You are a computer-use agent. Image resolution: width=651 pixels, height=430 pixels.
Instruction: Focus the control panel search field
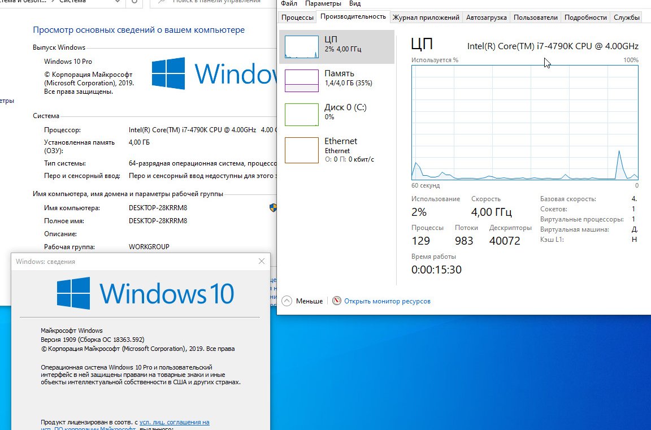point(214,2)
